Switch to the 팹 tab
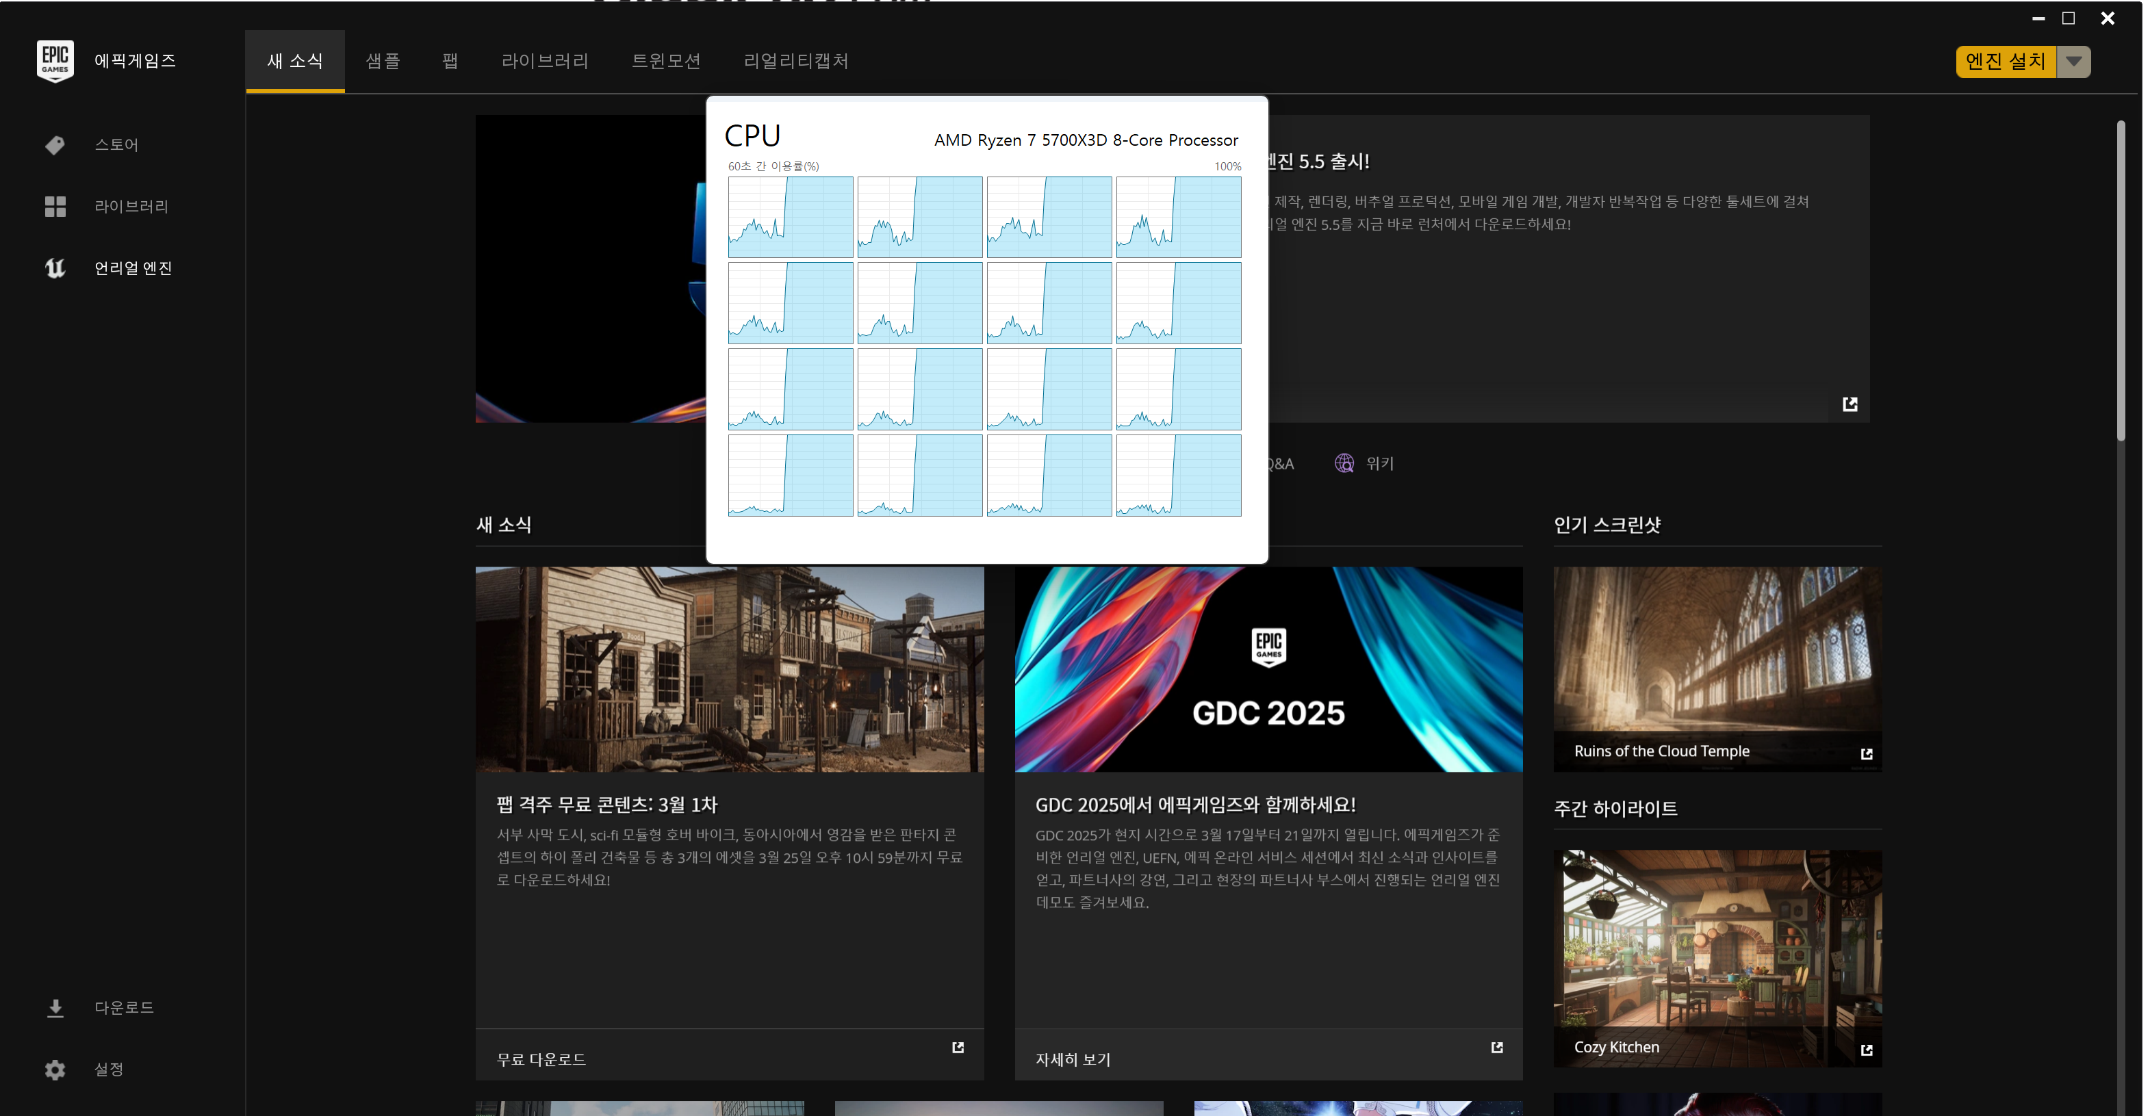 [450, 61]
